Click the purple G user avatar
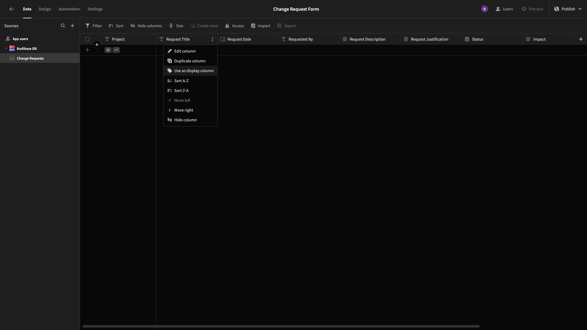 pyautogui.click(x=485, y=9)
